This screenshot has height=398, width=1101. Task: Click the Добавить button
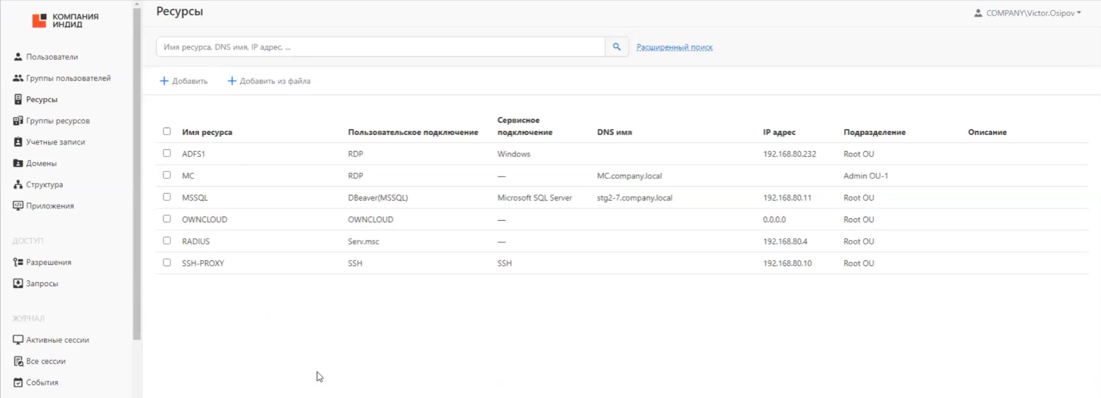click(184, 81)
